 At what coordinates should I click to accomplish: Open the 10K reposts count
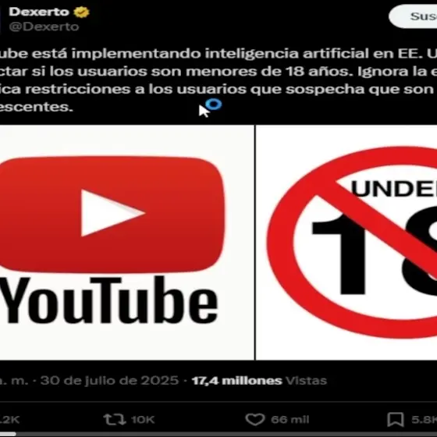click(143, 420)
